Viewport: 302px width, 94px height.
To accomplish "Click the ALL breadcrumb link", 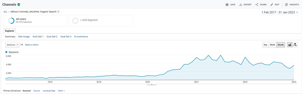I will 5,11.
